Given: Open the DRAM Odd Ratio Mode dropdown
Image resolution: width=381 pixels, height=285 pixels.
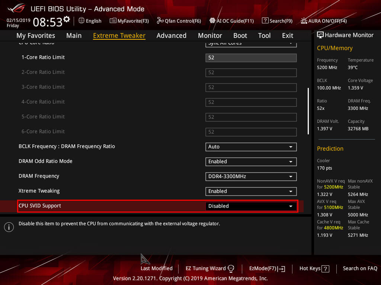Looking at the screenshot, I should click(251, 162).
